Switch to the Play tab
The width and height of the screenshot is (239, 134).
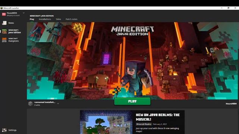pyautogui.click(x=32, y=19)
